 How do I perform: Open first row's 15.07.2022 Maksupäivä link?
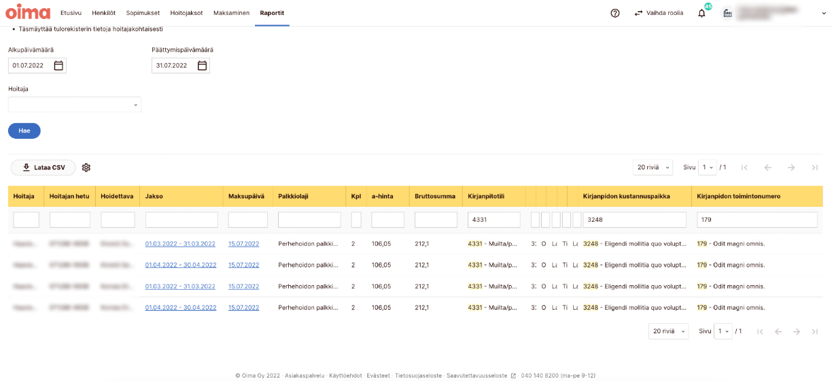[x=243, y=244]
